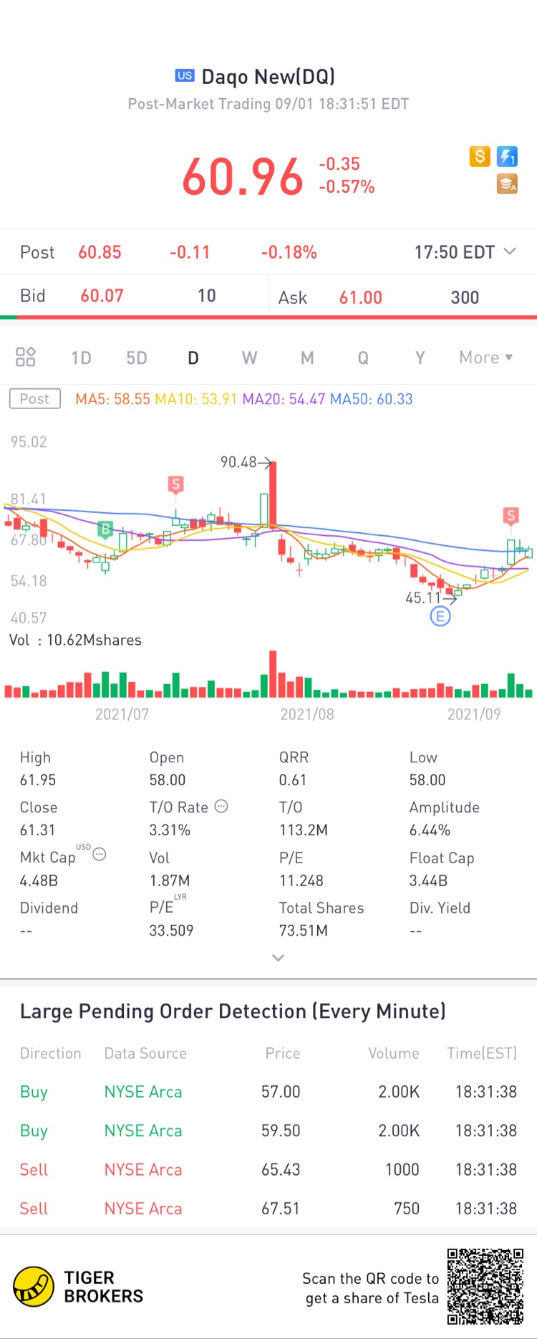Screen dimensions: 537x1339
Task: Tap the orange stacked layers badge icon
Action: point(508,184)
